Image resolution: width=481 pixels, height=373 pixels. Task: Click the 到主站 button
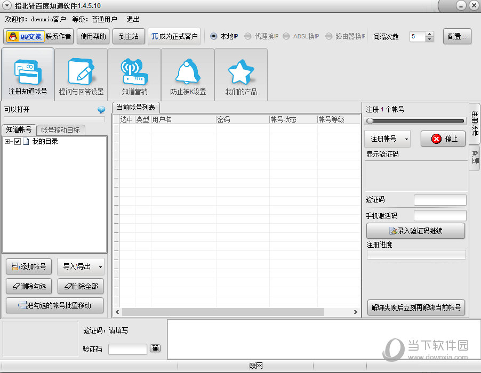[x=129, y=36]
